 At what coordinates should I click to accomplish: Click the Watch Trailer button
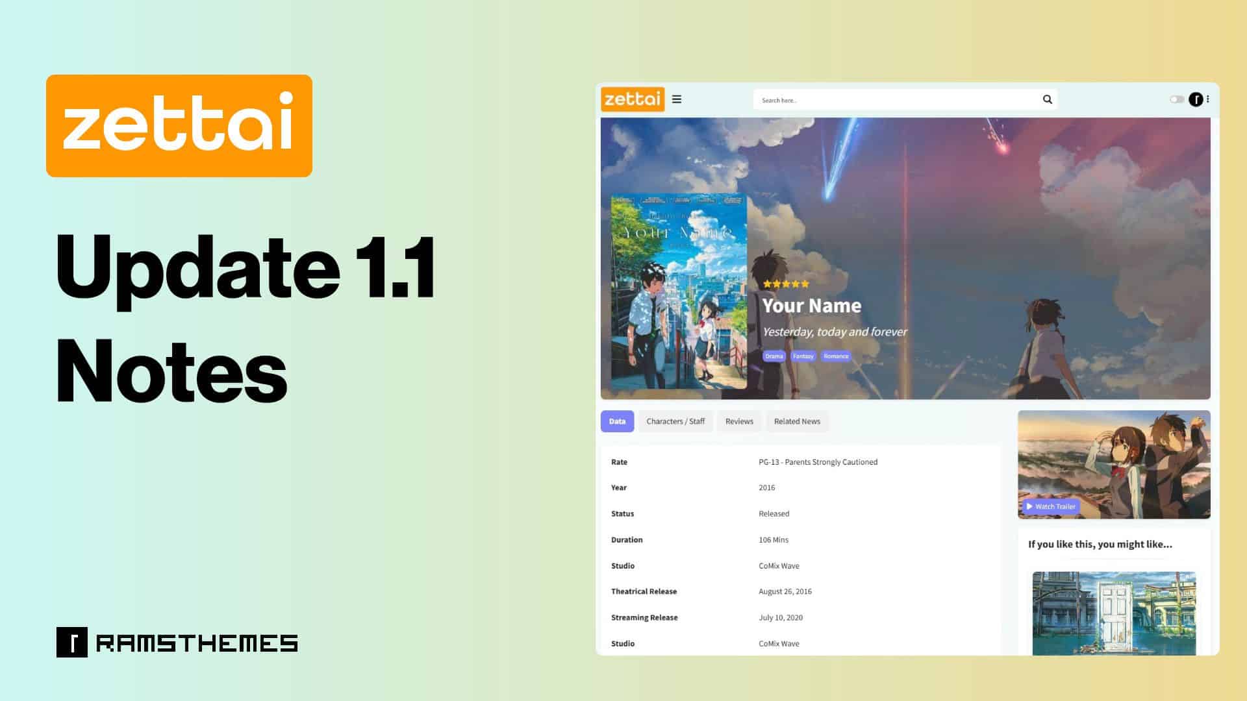click(1050, 506)
